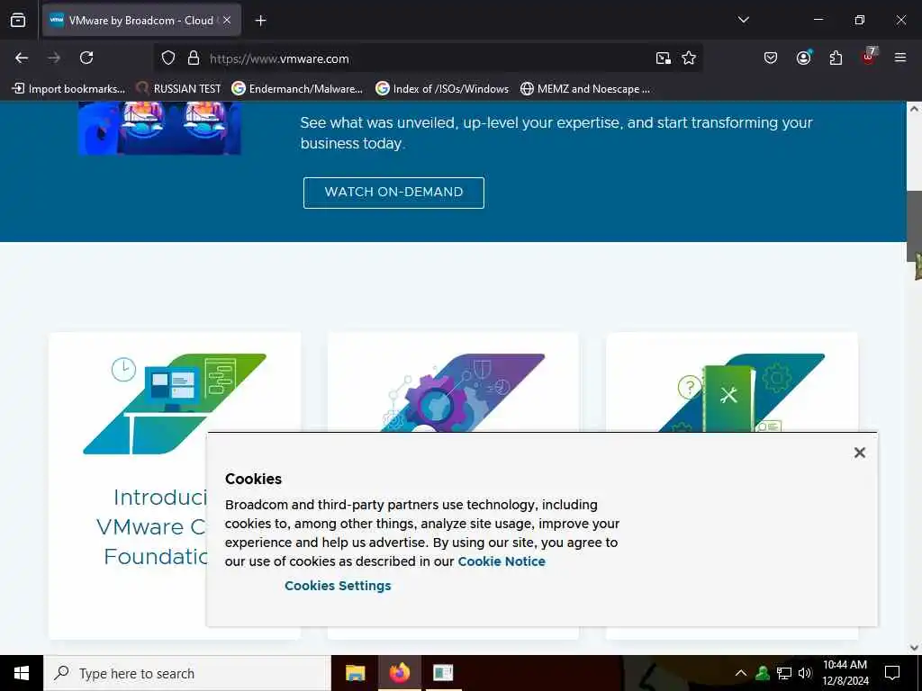Click the green desktop illustration card image
This screenshot has width=922, height=691.
tap(174, 404)
